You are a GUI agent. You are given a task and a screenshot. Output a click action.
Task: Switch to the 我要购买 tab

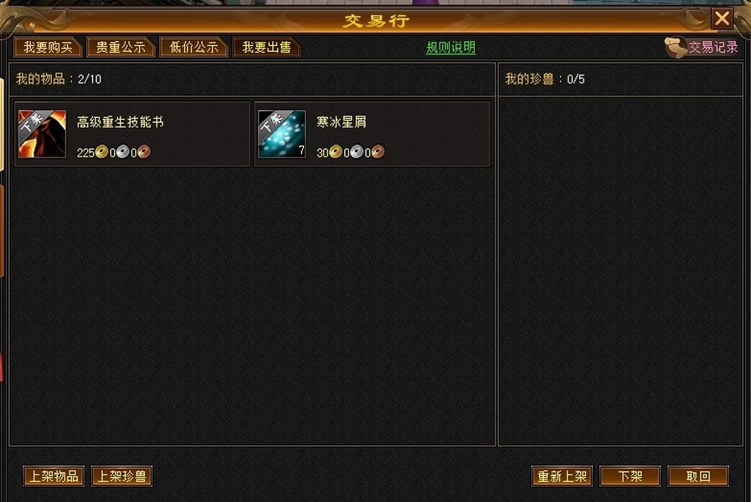pyautogui.click(x=49, y=48)
